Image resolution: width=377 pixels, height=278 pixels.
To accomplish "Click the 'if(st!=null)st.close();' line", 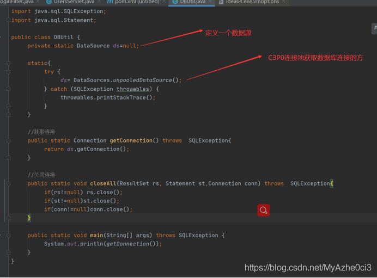I will tap(82, 201).
